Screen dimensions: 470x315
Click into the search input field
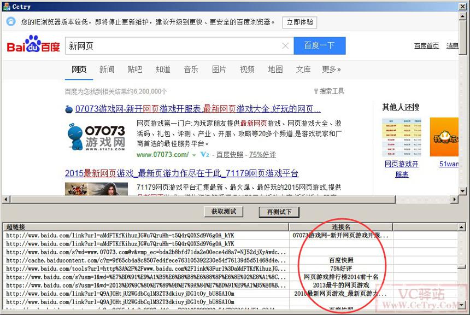(174, 45)
